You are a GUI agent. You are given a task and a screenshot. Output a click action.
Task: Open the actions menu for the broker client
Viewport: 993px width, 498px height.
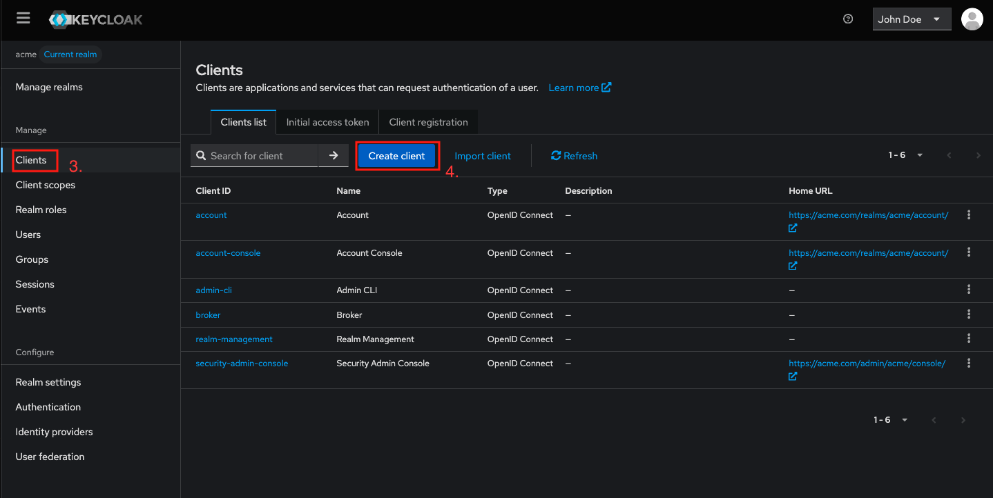point(969,315)
